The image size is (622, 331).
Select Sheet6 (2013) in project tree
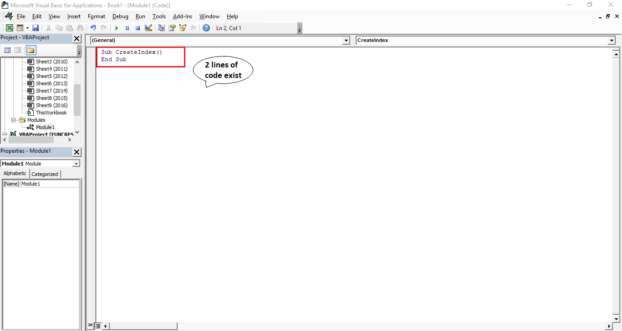pyautogui.click(x=51, y=83)
